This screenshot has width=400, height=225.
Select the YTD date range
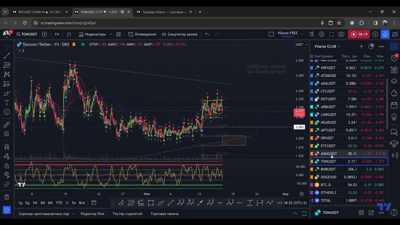(59, 203)
